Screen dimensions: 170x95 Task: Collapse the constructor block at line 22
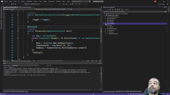(x=18, y=15)
